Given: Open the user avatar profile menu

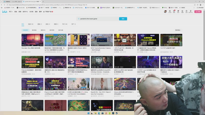Looking at the screenshot, I should point(165,11).
